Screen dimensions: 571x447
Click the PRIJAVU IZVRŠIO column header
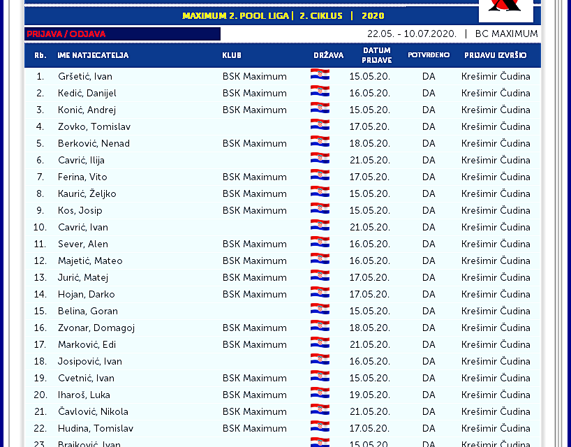495,55
